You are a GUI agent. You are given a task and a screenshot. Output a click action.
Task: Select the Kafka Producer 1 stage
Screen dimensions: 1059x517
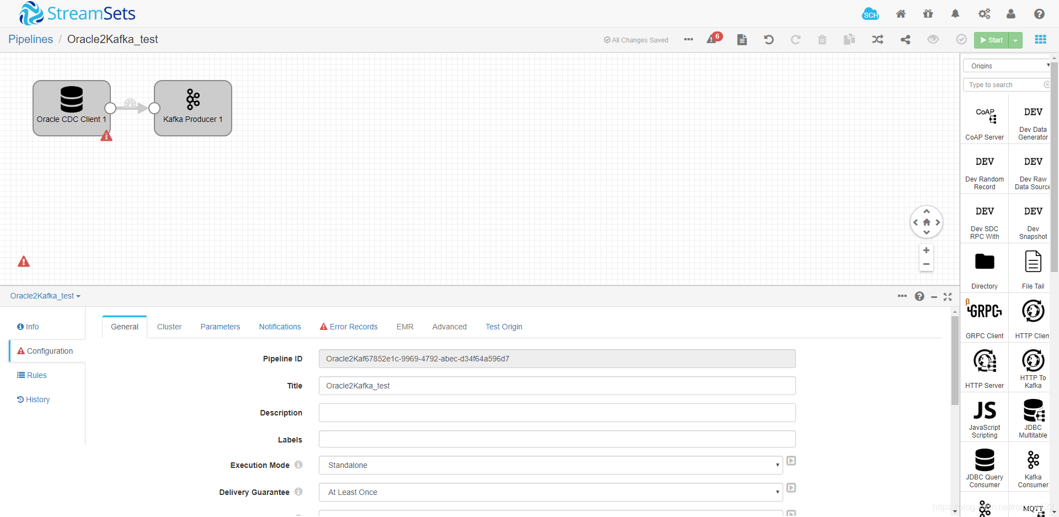(x=193, y=108)
